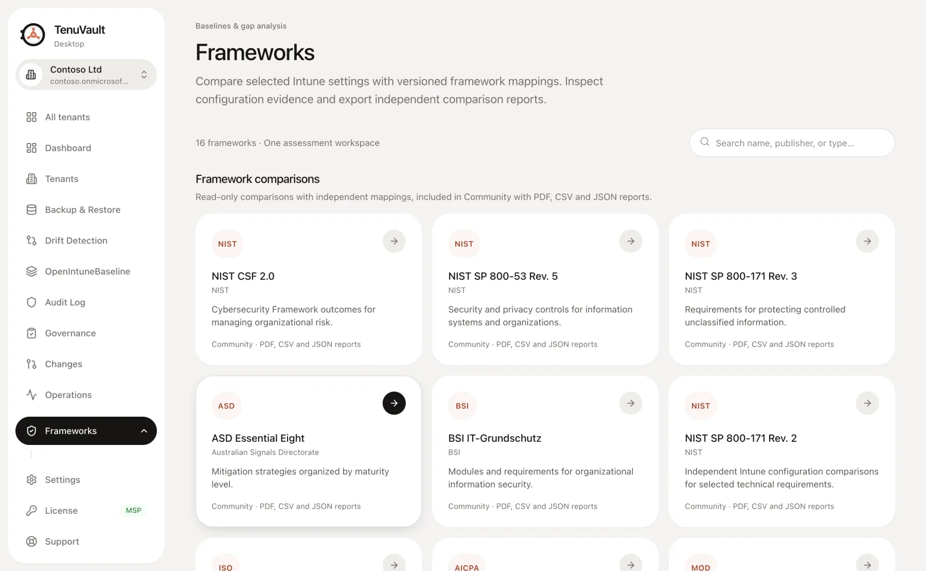The height and width of the screenshot is (571, 926).
Task: Click the Tenants building icon
Action: 31,179
